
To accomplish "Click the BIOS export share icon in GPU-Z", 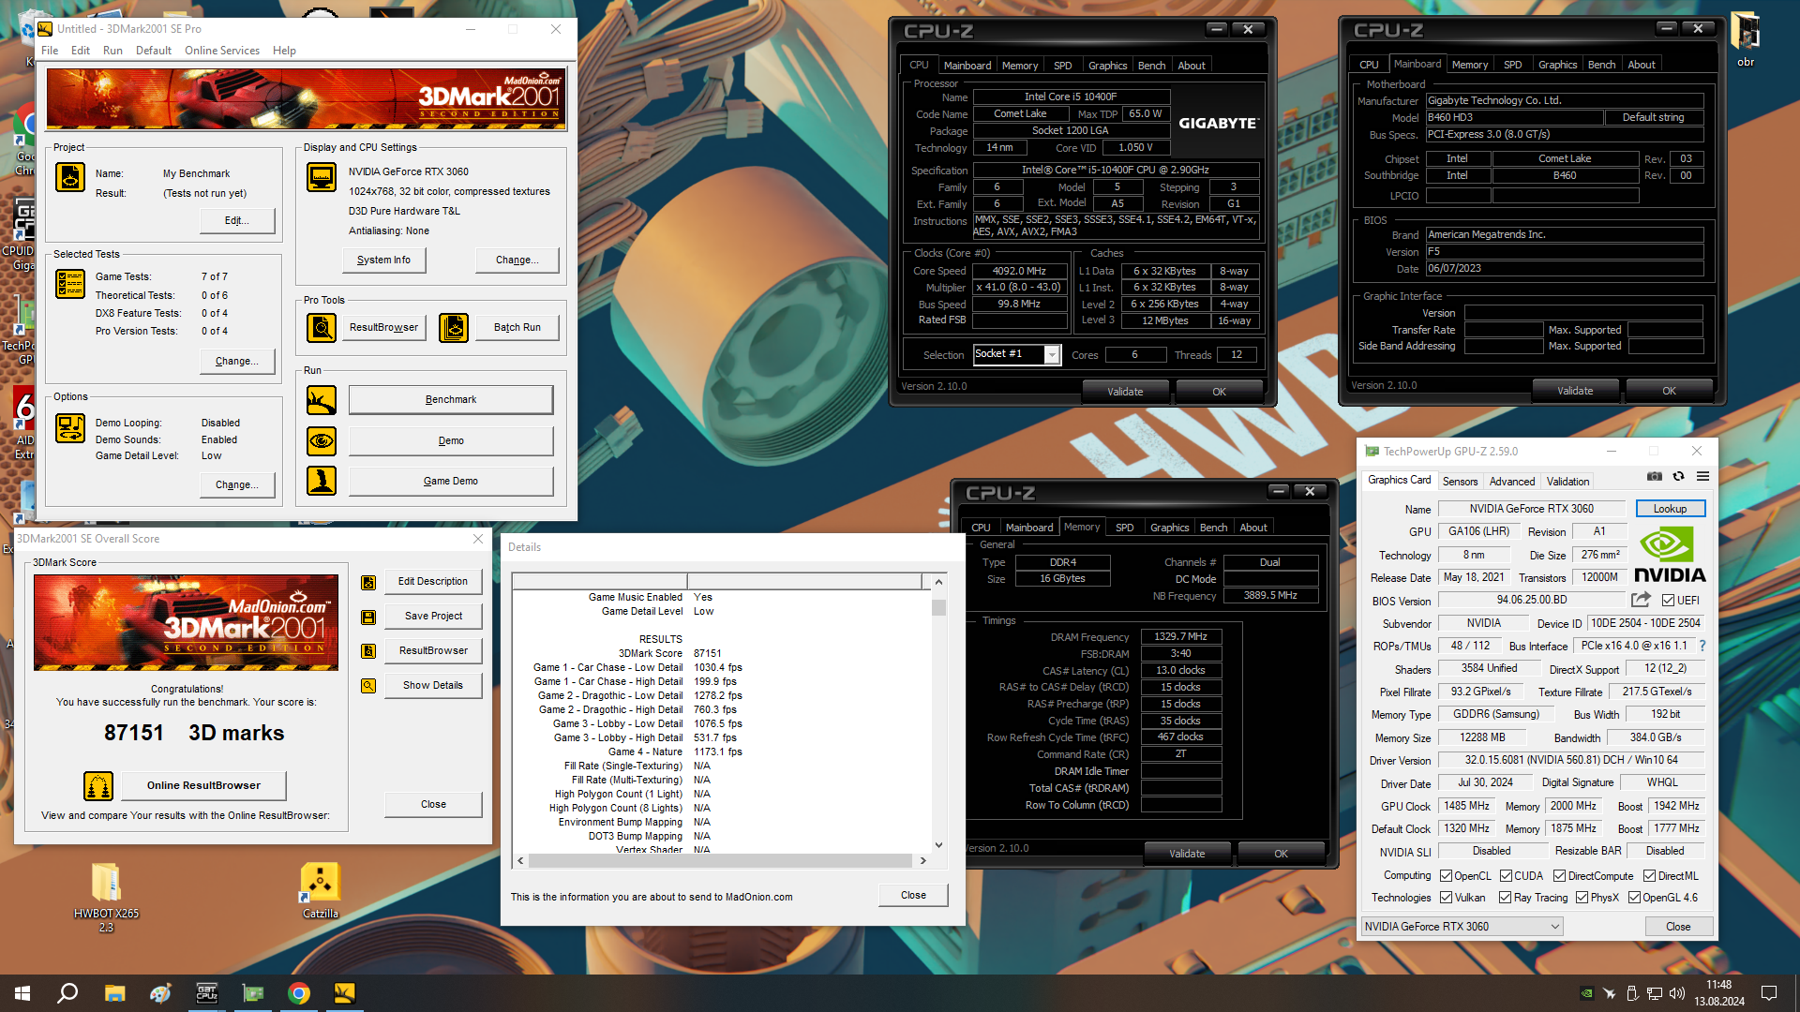I will coord(1641,600).
